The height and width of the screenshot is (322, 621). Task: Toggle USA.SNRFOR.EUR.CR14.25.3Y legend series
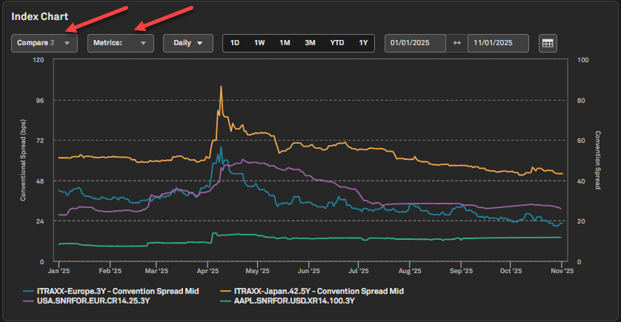coord(87,301)
